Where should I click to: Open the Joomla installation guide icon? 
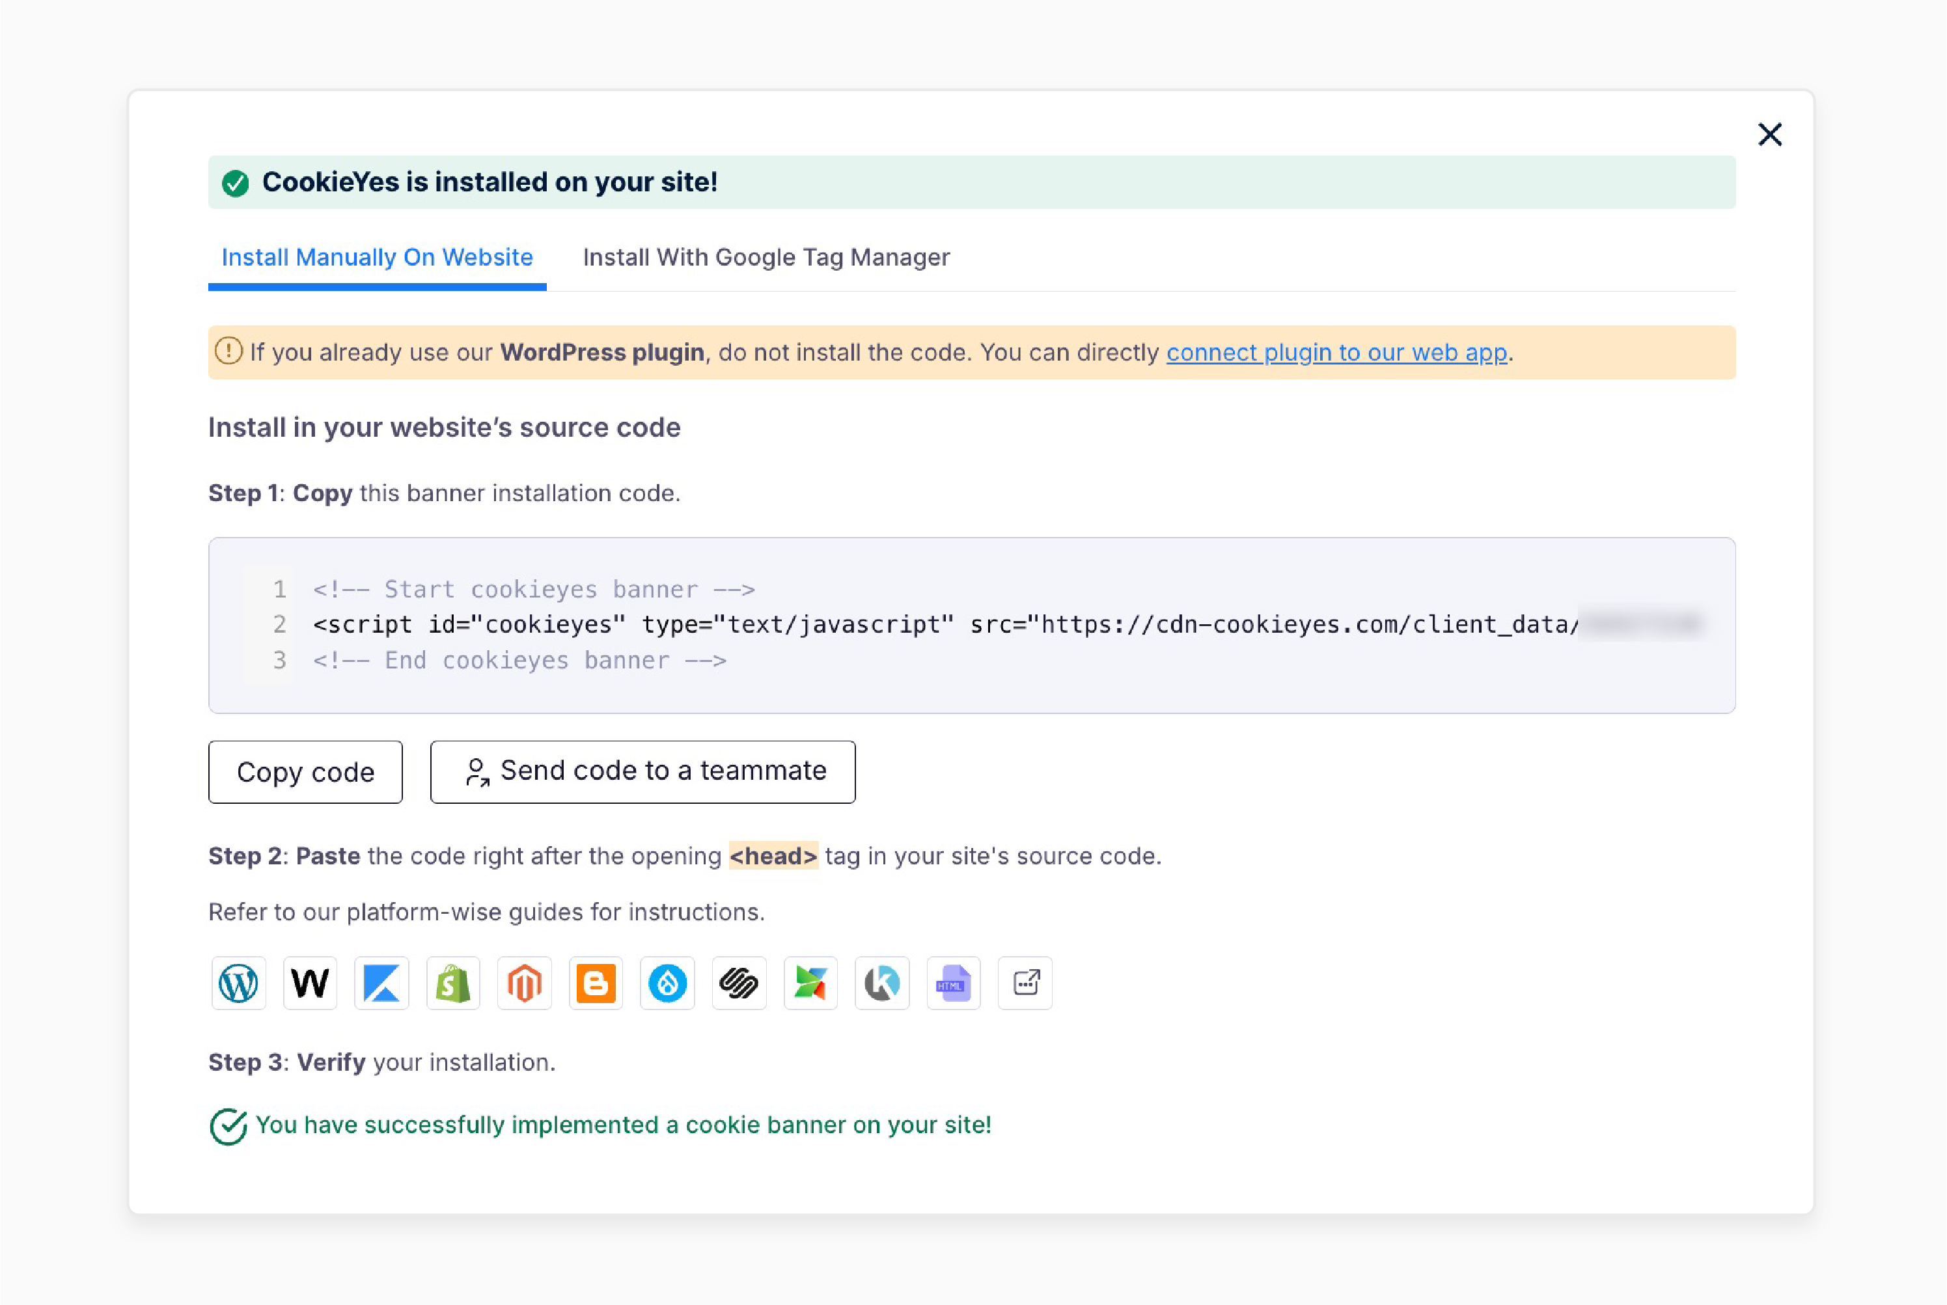pyautogui.click(x=811, y=983)
